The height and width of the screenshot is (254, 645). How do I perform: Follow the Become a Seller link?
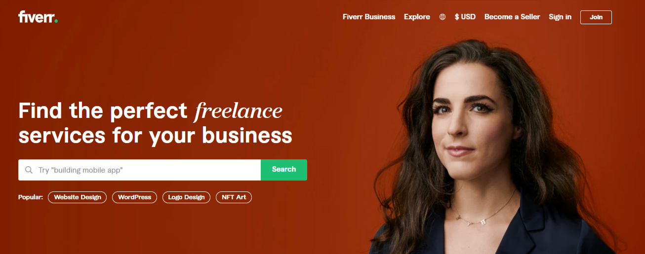pos(512,17)
